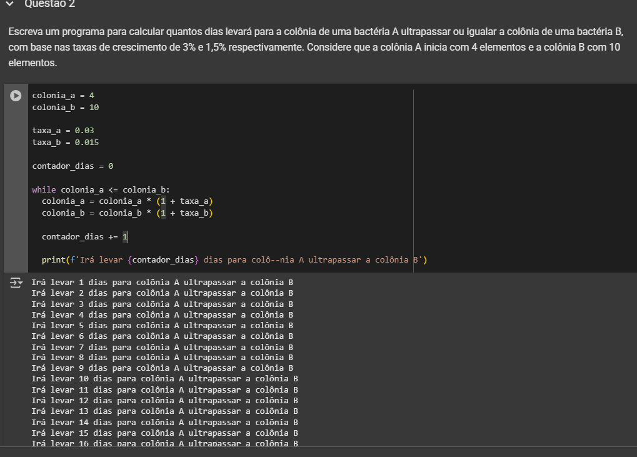Select the Questão 2 heading text
This screenshot has height=457, width=637.
[x=49, y=4]
